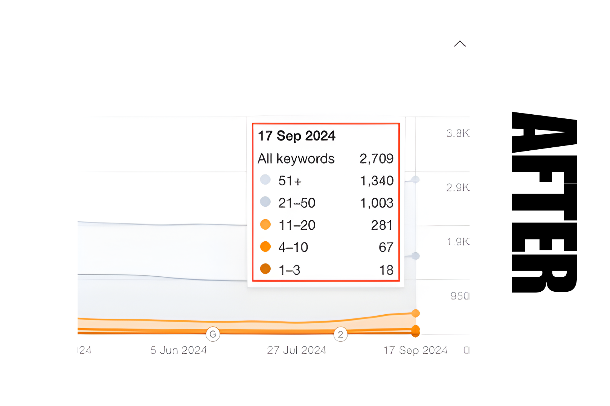The image size is (610, 406).
Task: Click the circled "2" marker on the timeline
Action: pyautogui.click(x=340, y=334)
